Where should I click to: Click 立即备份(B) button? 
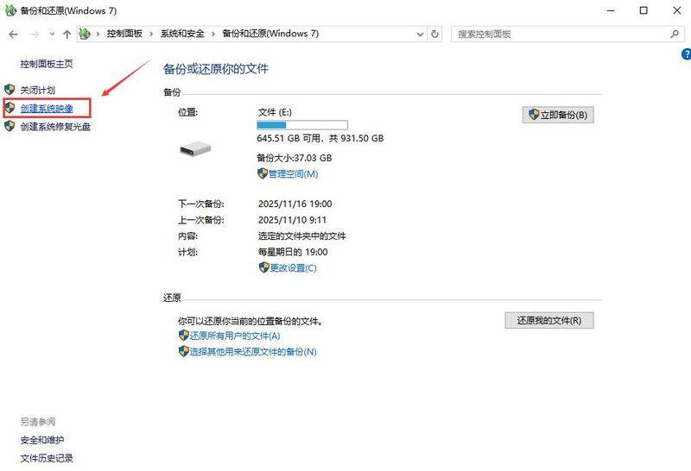pyautogui.click(x=558, y=115)
